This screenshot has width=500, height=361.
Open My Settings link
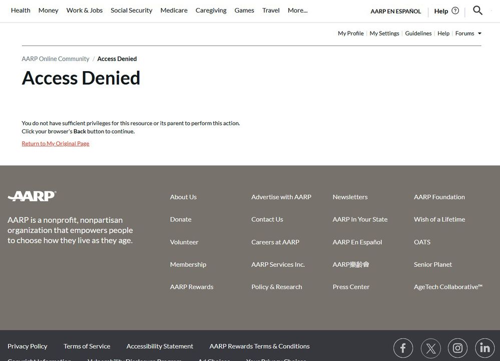384,34
